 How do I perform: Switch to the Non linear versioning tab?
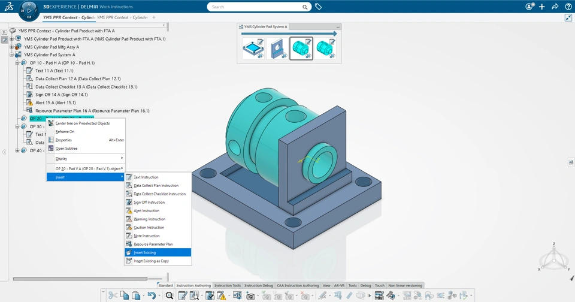(x=405, y=285)
